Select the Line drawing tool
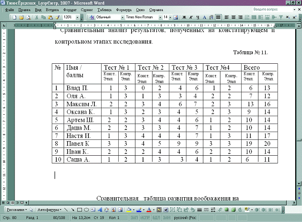This screenshot has height=222, width=302. pyautogui.click(x=67, y=210)
